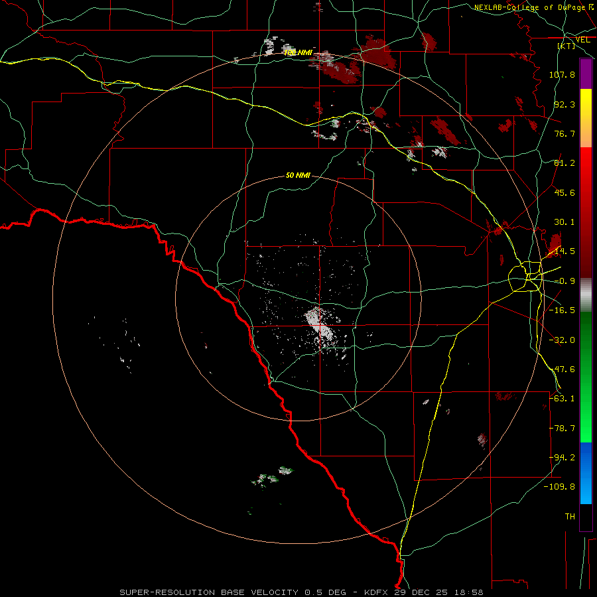
Task: Click the -16.5 legend value
Action: tap(562, 310)
